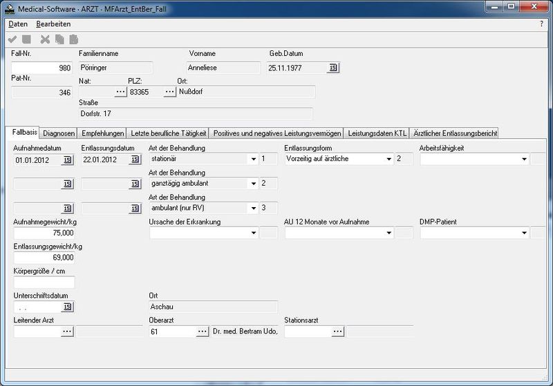
Task: Open the Bearbeiten menu
Action: point(53,24)
